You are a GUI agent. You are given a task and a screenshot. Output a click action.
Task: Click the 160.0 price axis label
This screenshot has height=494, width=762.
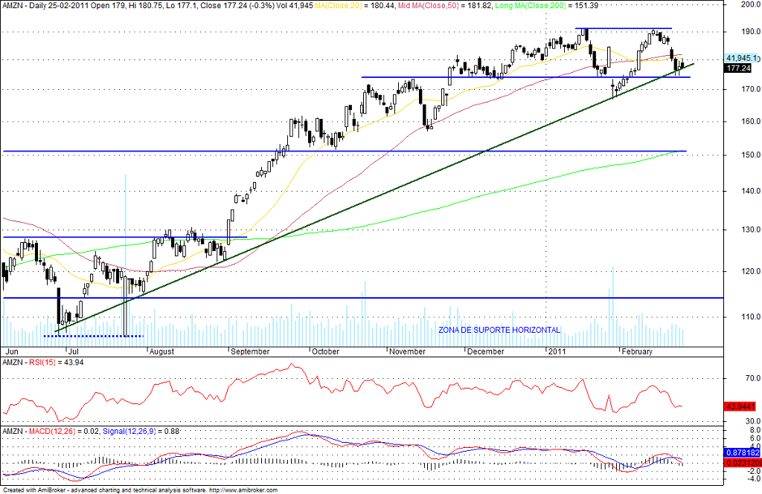click(750, 121)
